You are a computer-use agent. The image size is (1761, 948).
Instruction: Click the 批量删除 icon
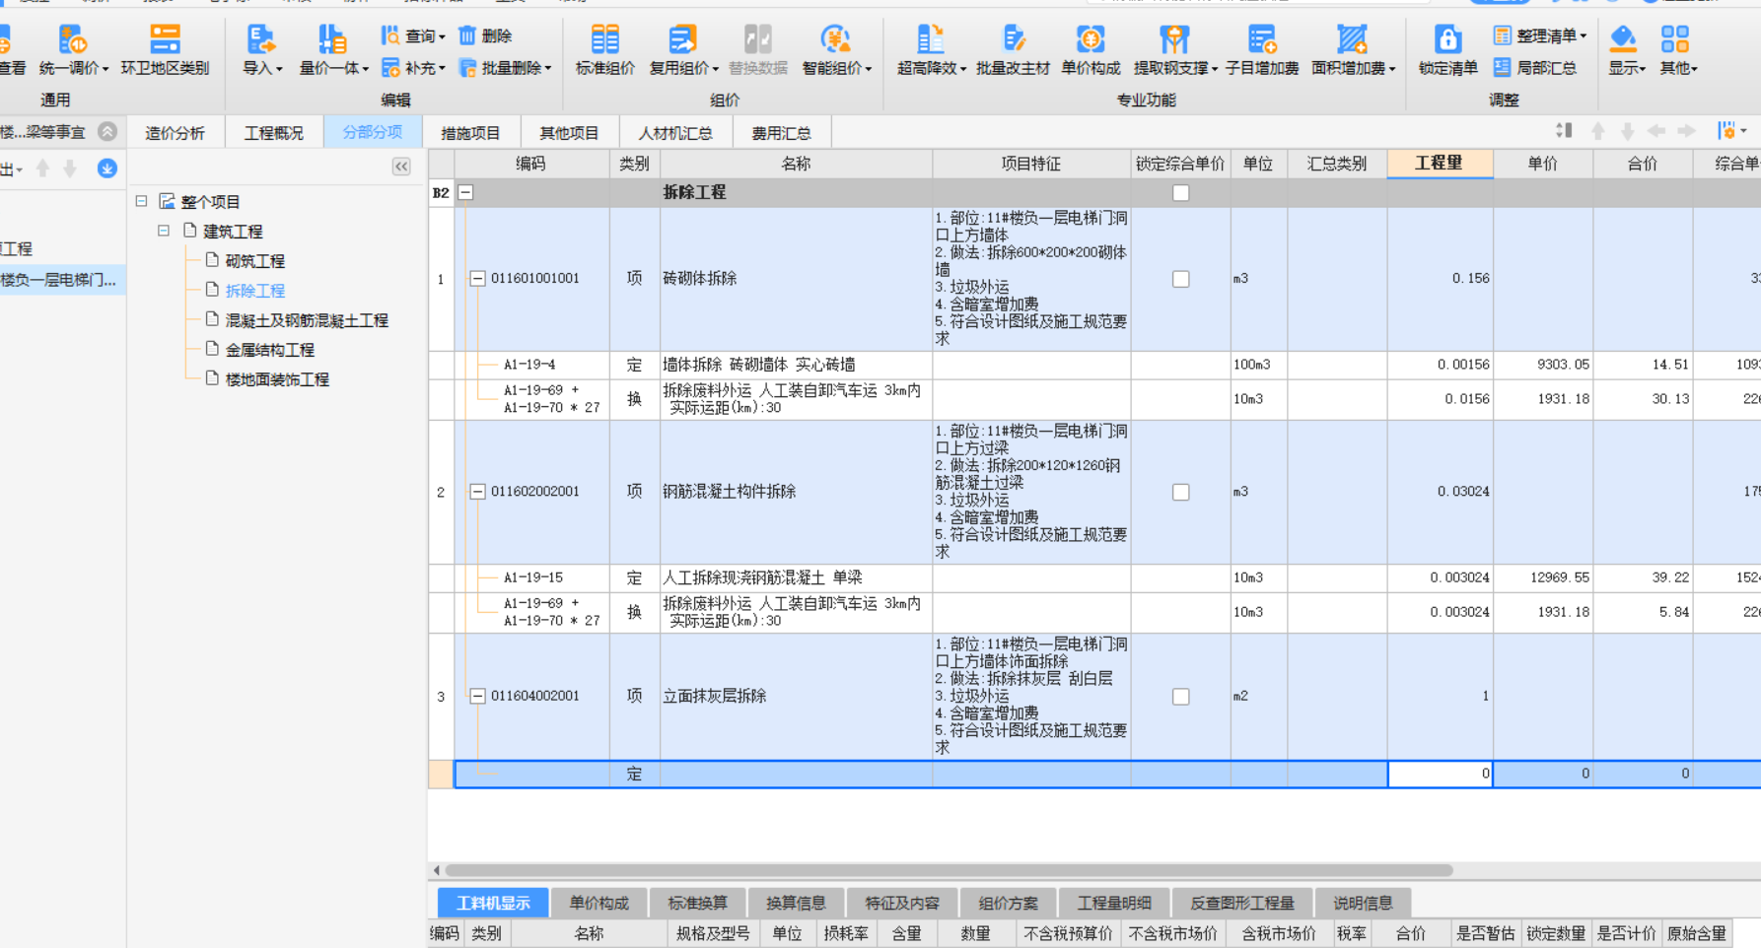(x=467, y=68)
